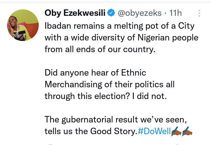
Task: Open the @obyezeks handle link
Action: pos(139,13)
